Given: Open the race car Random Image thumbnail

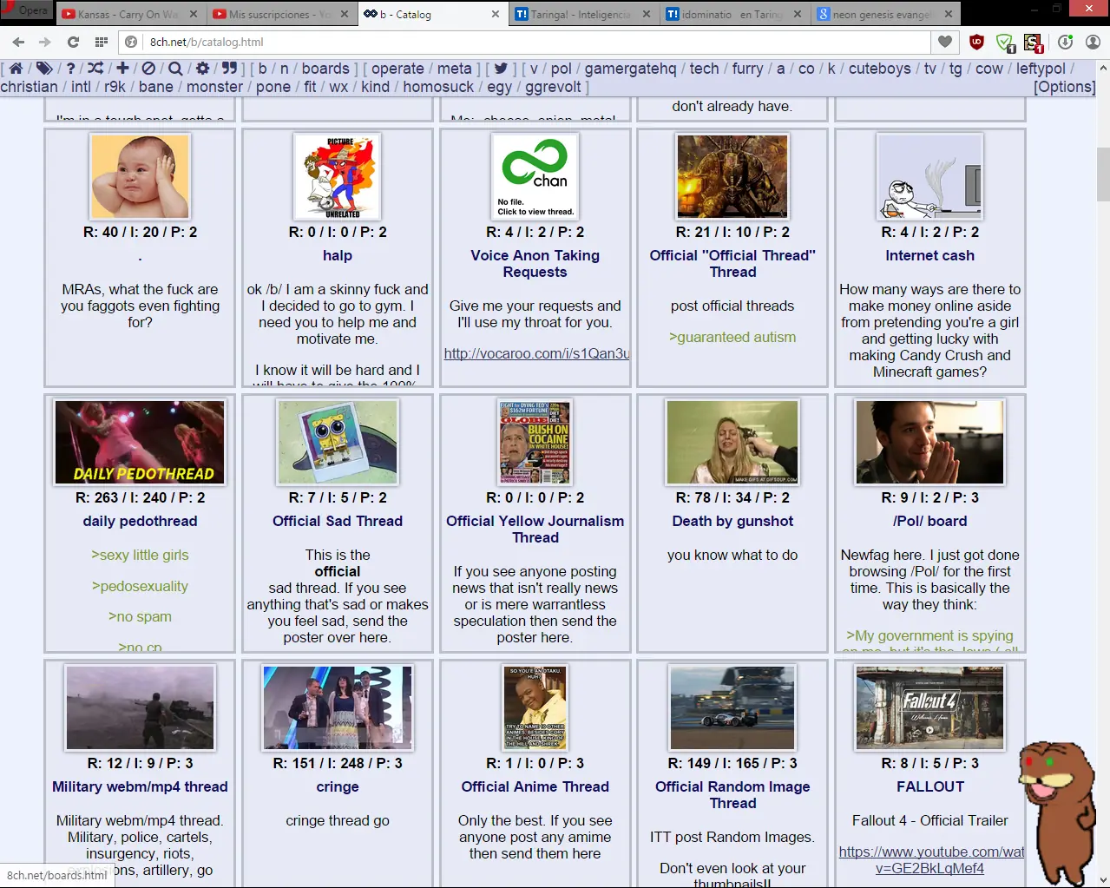Looking at the screenshot, I should click(732, 707).
